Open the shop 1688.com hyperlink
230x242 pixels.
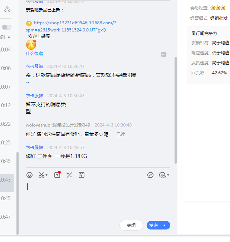75,23
